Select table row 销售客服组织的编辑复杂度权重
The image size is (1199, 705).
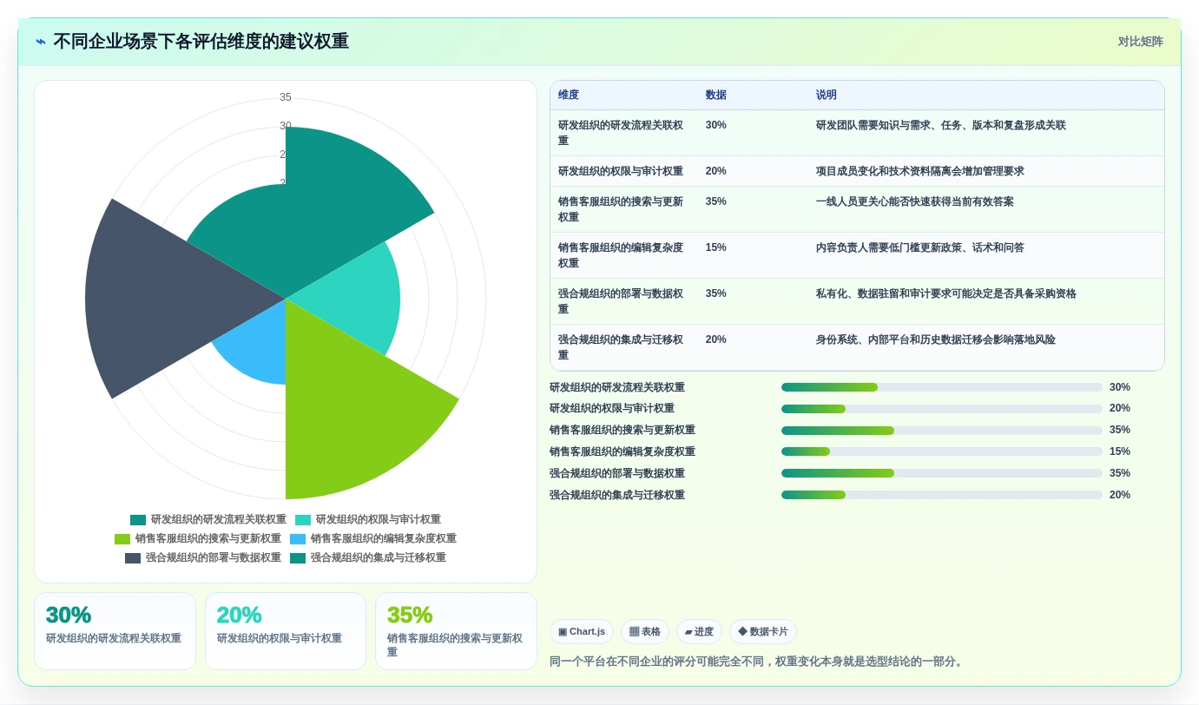pyautogui.click(x=857, y=255)
